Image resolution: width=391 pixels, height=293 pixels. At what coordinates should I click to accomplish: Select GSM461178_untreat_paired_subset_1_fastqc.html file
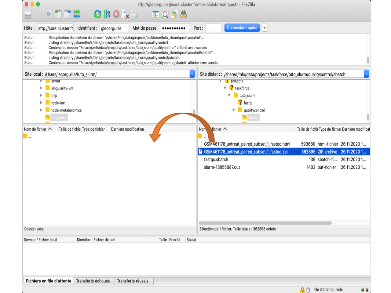247,144
